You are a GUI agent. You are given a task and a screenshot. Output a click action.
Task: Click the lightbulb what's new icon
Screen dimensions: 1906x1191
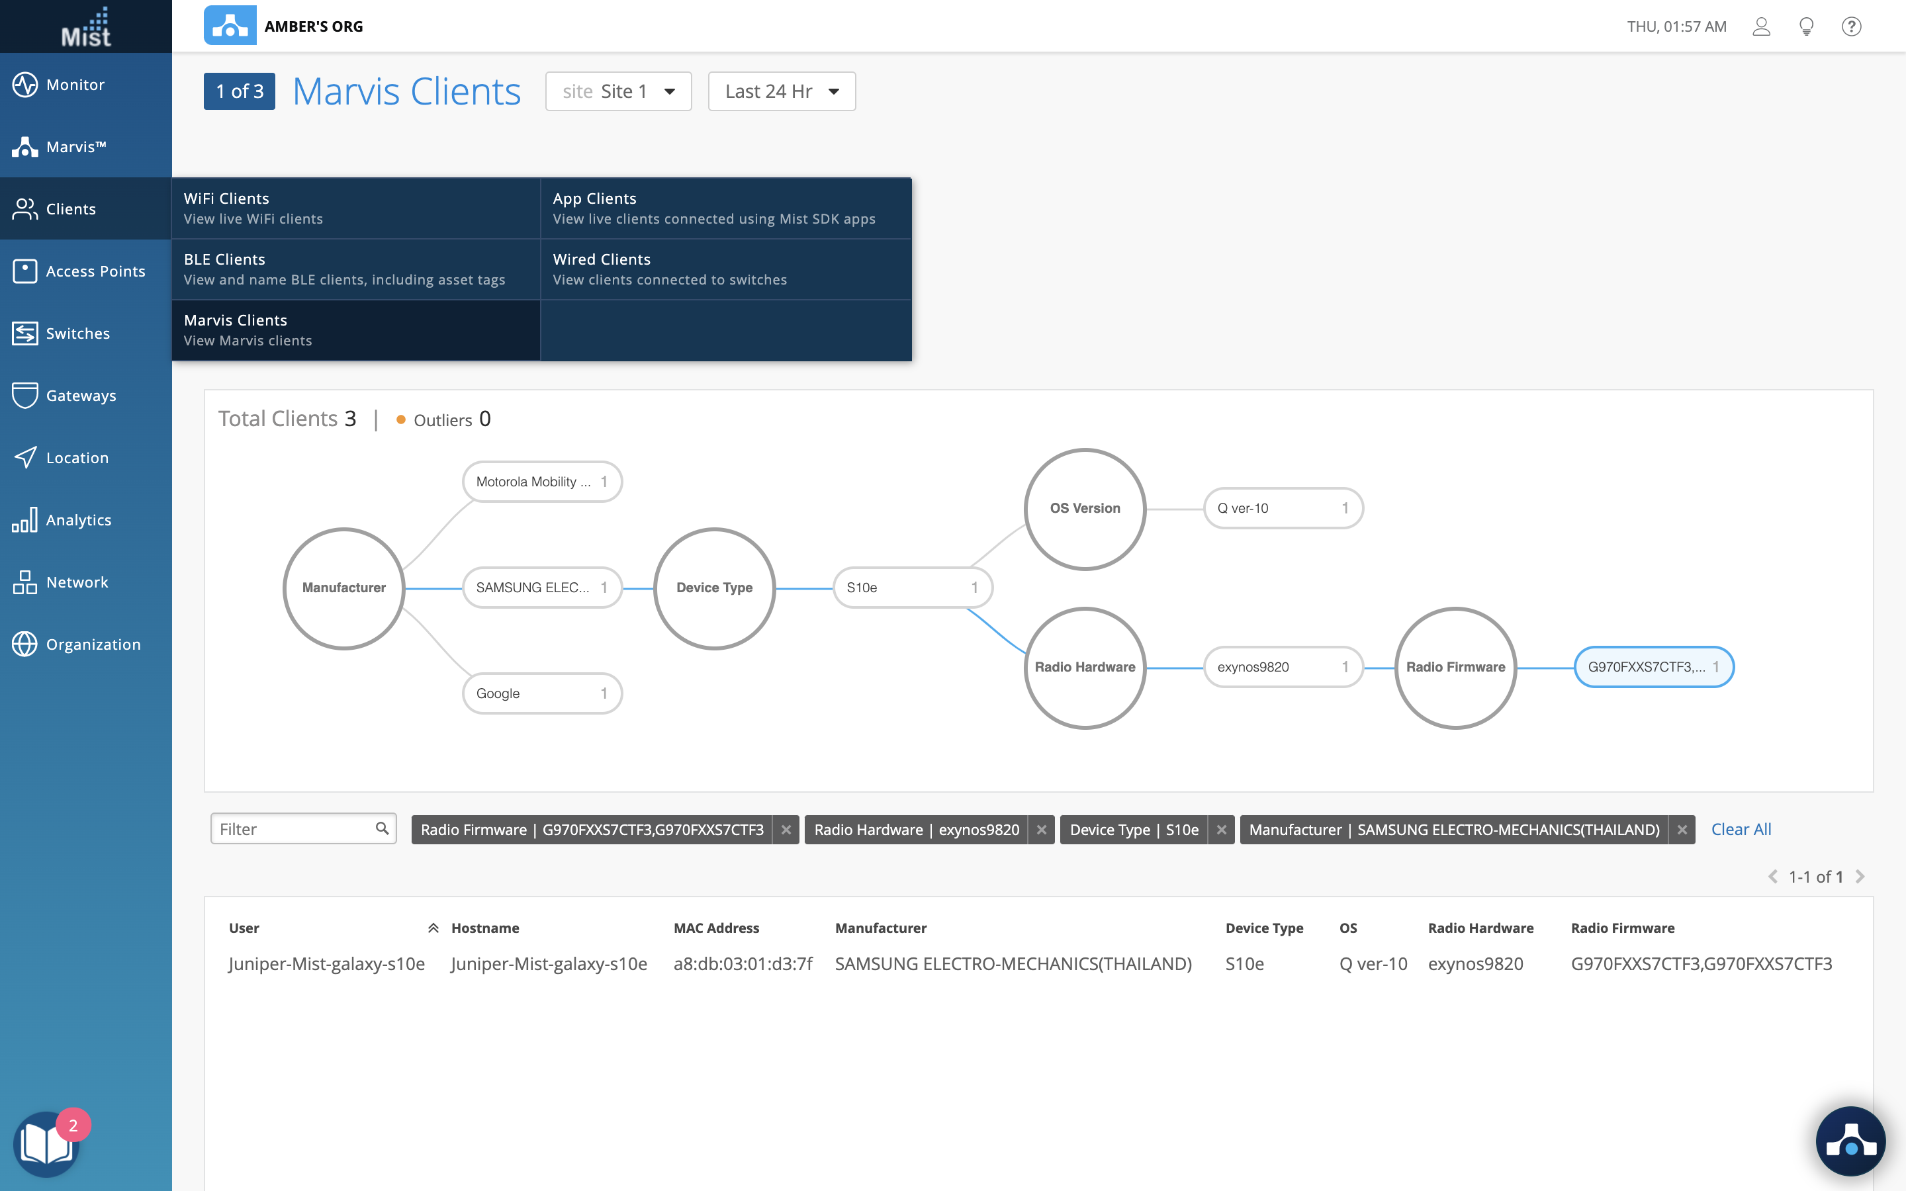1807,26
